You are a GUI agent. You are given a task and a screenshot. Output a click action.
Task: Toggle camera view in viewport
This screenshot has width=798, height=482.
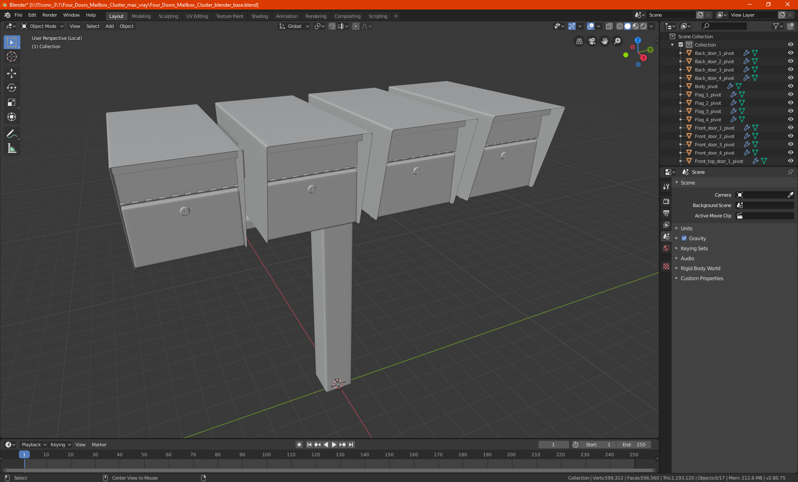[592, 41]
